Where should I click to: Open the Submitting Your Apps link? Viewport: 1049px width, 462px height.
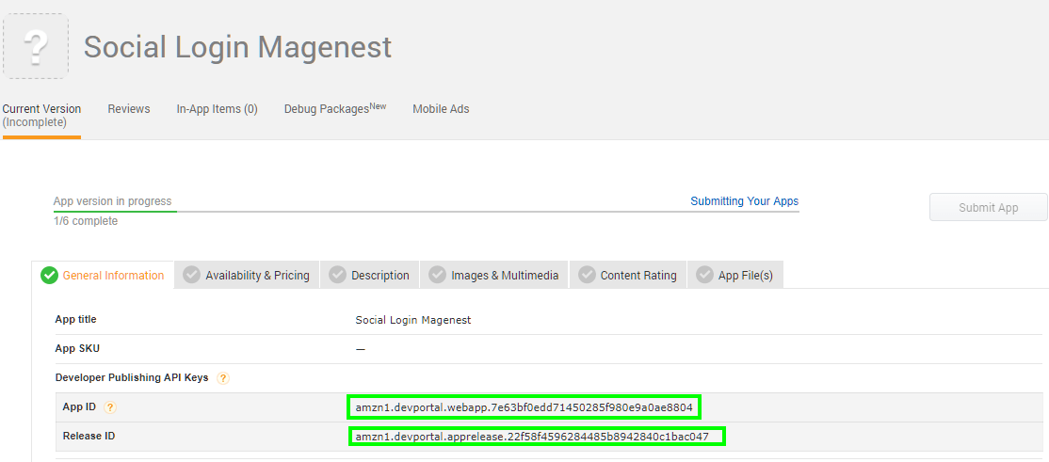(x=745, y=201)
